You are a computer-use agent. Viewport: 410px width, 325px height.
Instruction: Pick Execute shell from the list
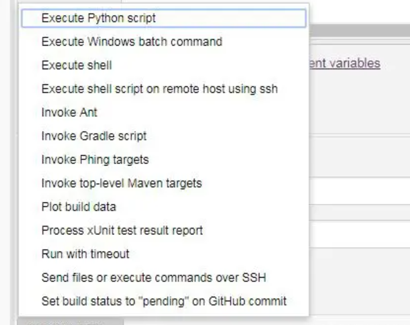(76, 65)
